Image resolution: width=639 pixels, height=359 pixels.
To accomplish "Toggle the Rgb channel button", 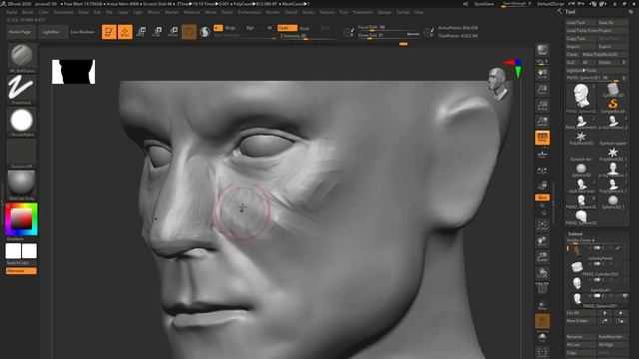I will coord(251,28).
